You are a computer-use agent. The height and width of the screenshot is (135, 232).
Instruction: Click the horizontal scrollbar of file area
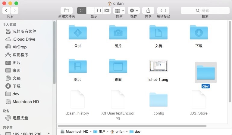pyautogui.click(x=132, y=126)
